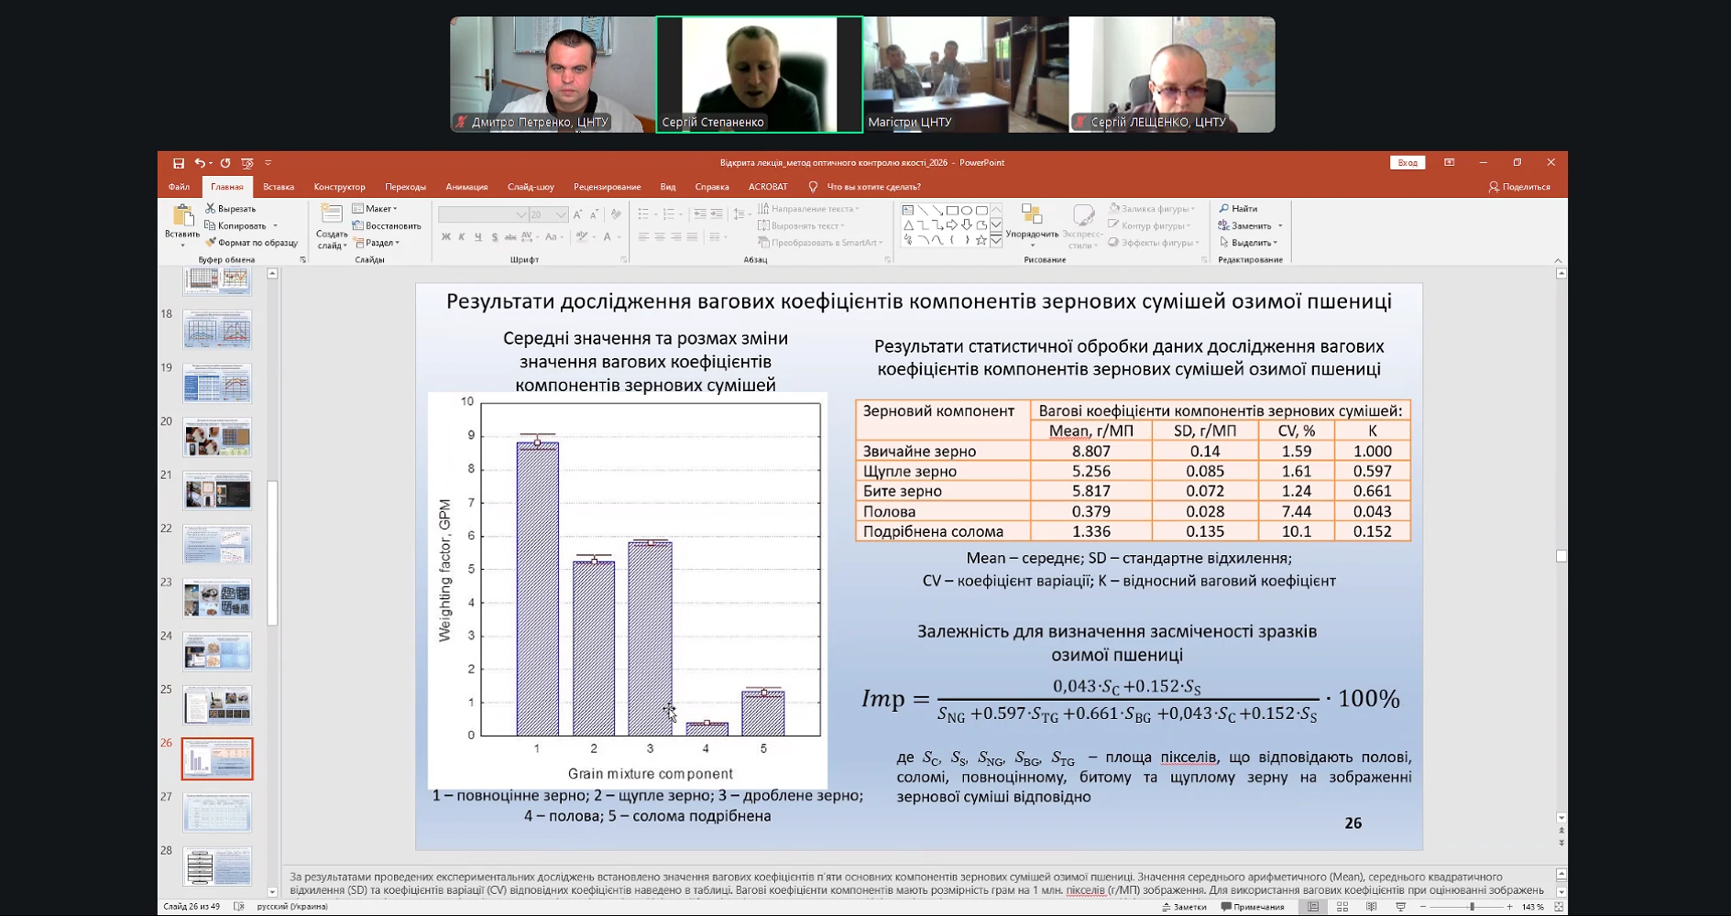Click the Найти search tool
Viewport: 1731px width, 916px height.
tap(1238, 209)
